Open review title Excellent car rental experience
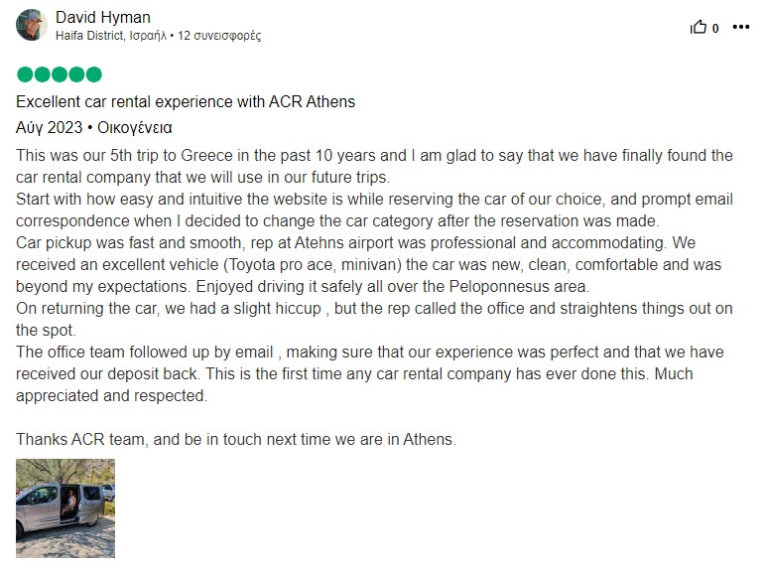 tap(186, 101)
